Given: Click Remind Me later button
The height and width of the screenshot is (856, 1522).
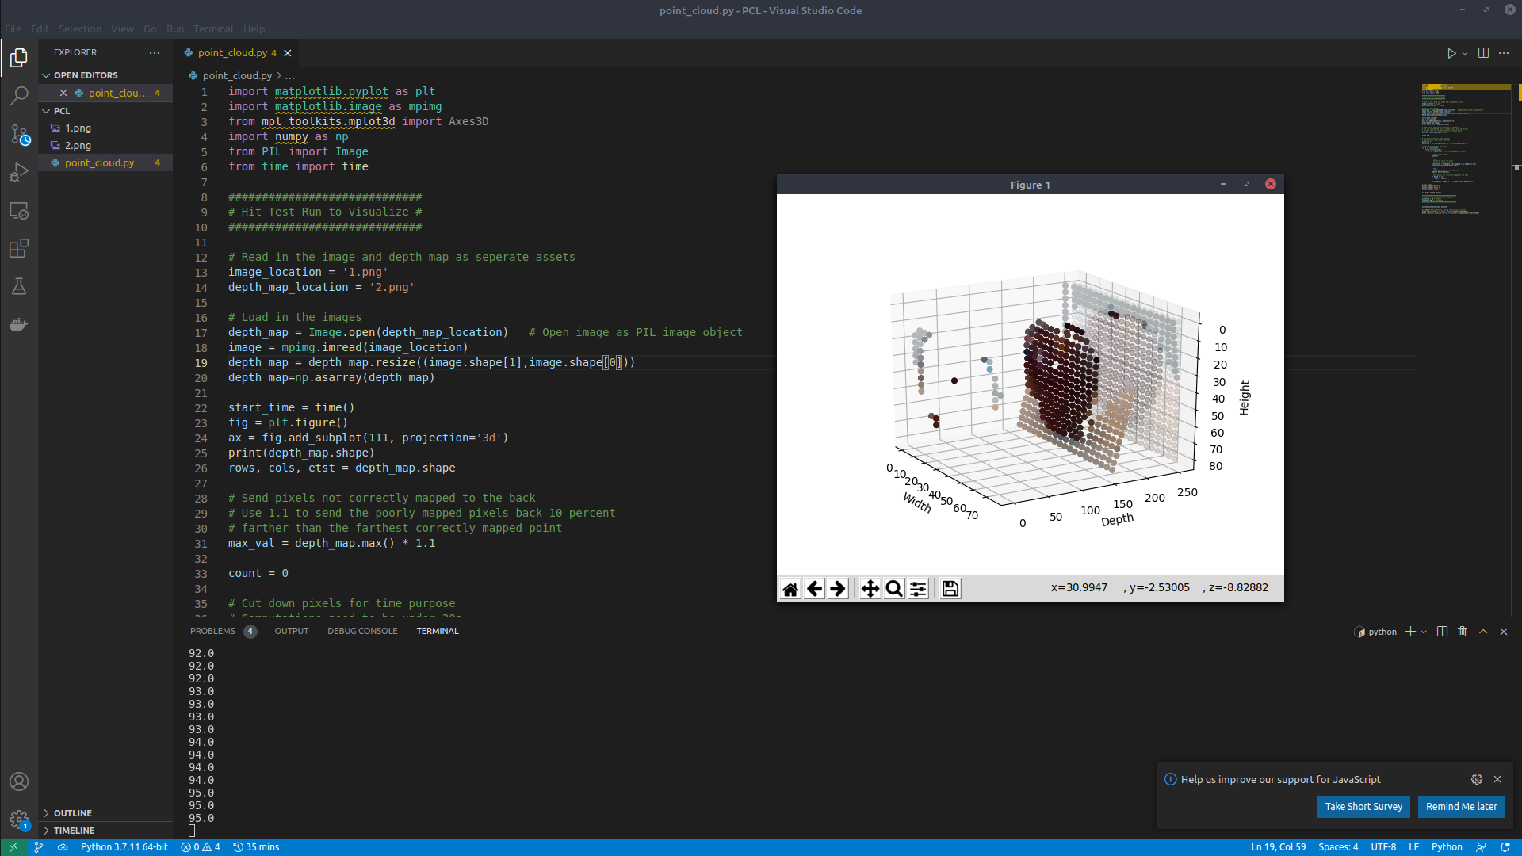Looking at the screenshot, I should click(1461, 807).
